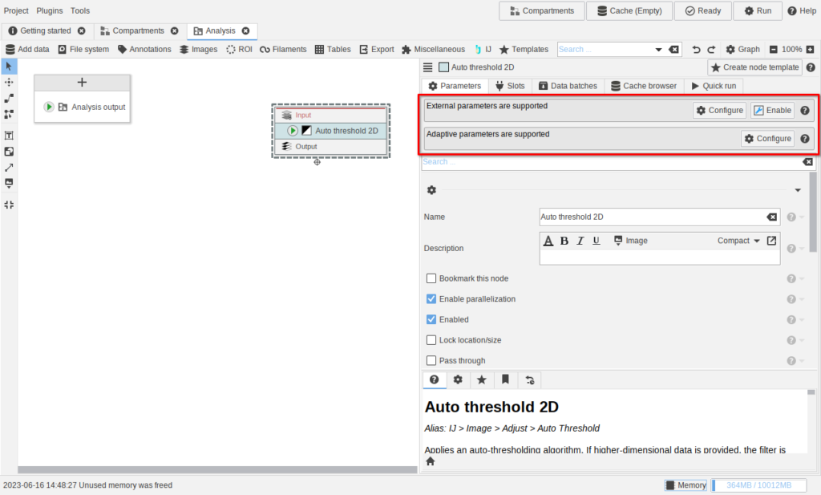Toggle the Pass through checkbox
821x495 pixels.
(x=431, y=361)
